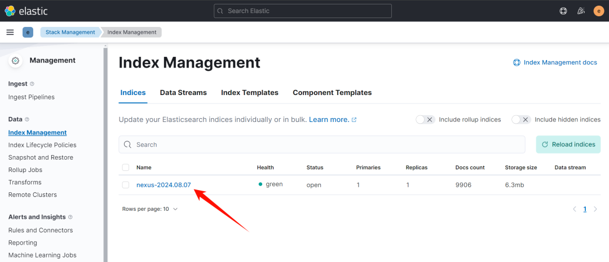The height and width of the screenshot is (262, 609).
Task: Open the nexus-2024.08.07 index link
Action: [x=164, y=185]
